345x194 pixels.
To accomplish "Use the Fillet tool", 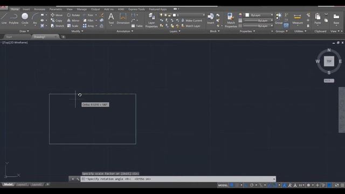I will click(88, 20).
